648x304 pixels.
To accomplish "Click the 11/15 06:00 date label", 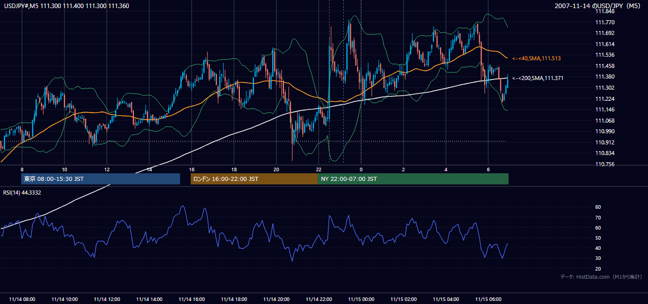I will pos(488,299).
